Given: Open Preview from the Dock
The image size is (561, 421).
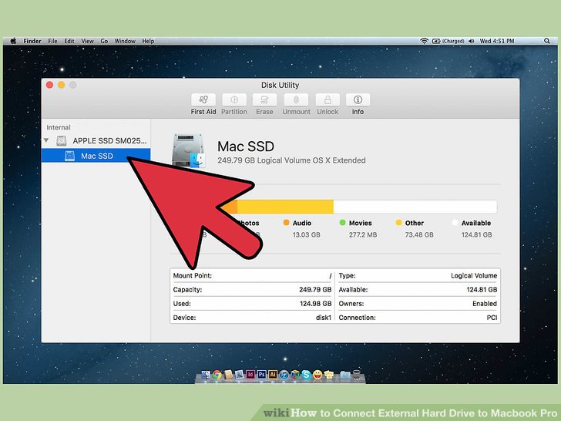Looking at the screenshot, I should pyautogui.click(x=239, y=375).
